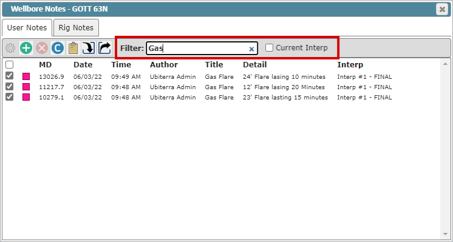Click Interp #1 - FINAL in 10279.1 row
The width and height of the screenshot is (453, 242).
[364, 98]
